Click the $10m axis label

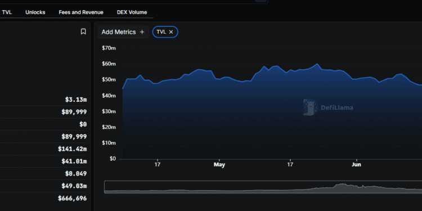tap(109, 143)
